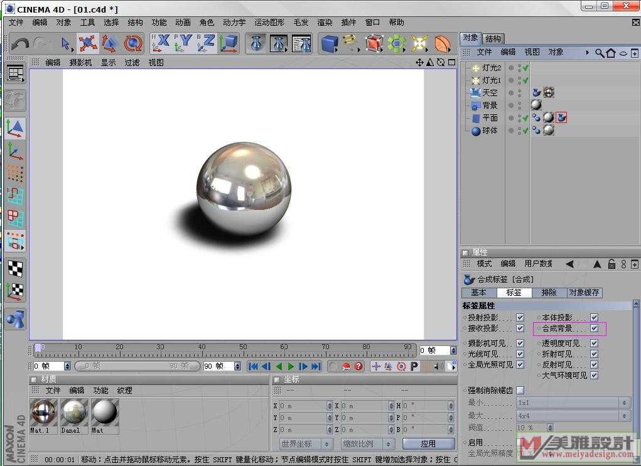Click the Undo arrow icon

click(x=19, y=44)
